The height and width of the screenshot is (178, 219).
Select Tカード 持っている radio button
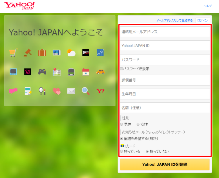click(x=121, y=151)
